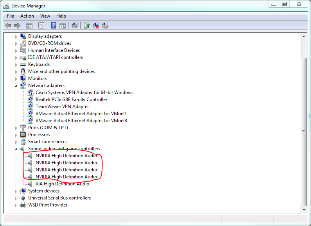Open the Help menu
Image resolution: width=311 pixels, height=226 pixels.
click(61, 16)
